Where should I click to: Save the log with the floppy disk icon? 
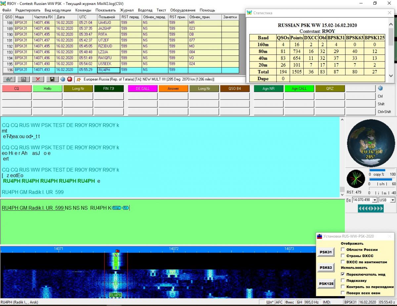tap(52, 79)
